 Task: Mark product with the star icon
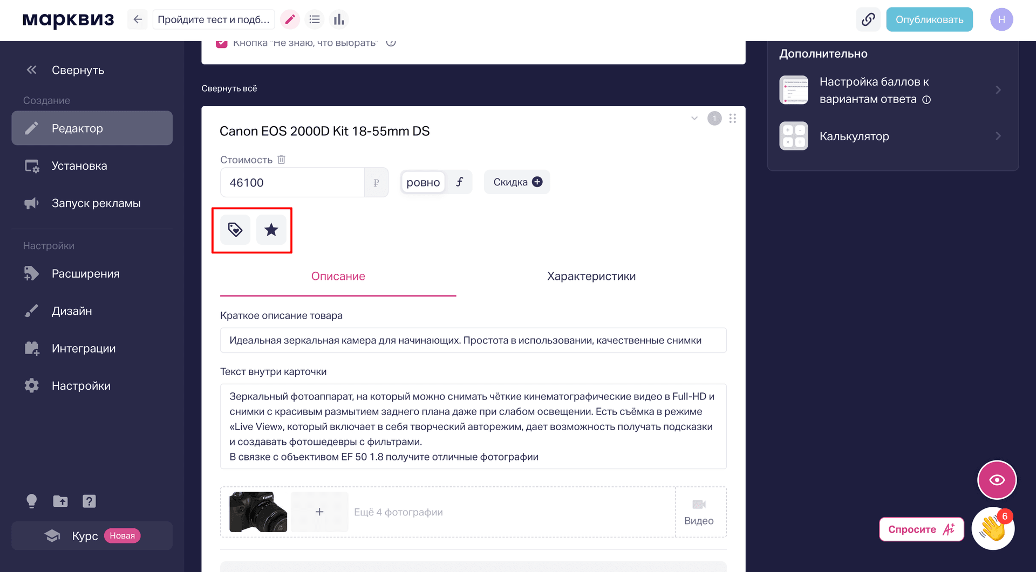[271, 230]
